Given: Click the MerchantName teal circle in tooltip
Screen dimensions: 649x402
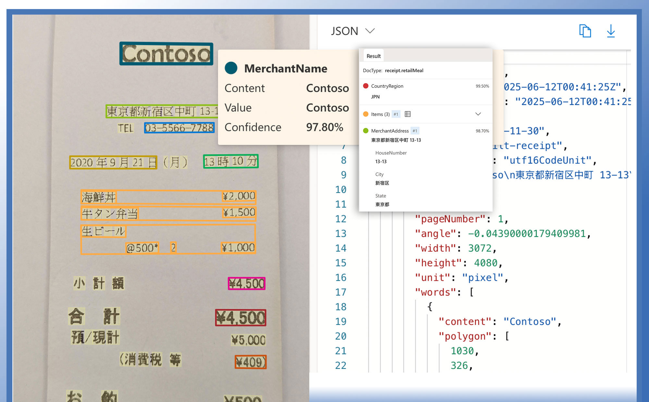Looking at the screenshot, I should point(231,68).
